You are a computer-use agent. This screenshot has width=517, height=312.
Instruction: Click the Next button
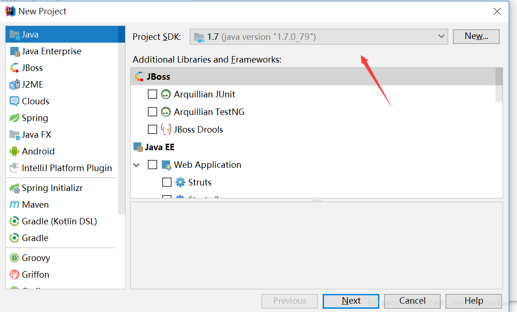click(x=351, y=301)
